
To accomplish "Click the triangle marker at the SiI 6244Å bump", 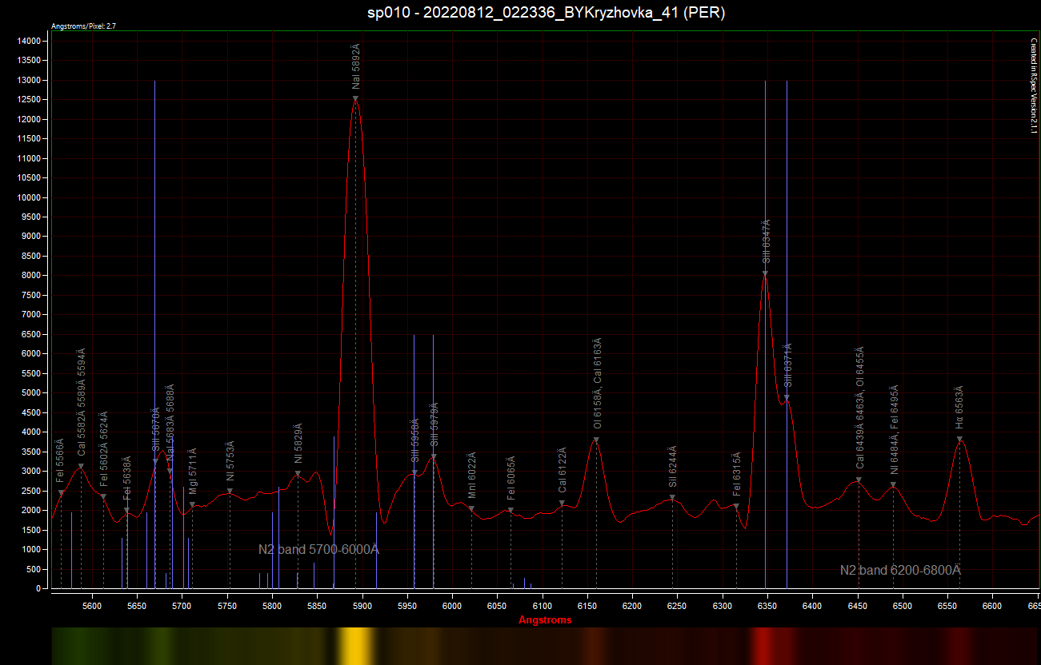I will (672, 498).
